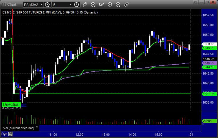Click the GET toolbar icon

[x=101, y=5]
